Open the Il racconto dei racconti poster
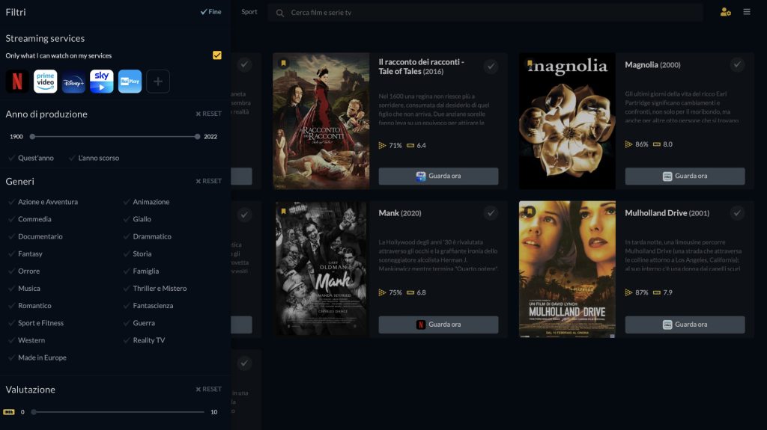Viewport: 767px width, 430px height. click(x=321, y=120)
